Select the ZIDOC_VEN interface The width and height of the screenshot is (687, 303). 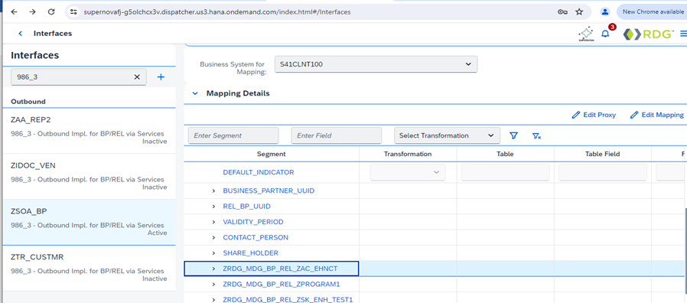click(89, 177)
